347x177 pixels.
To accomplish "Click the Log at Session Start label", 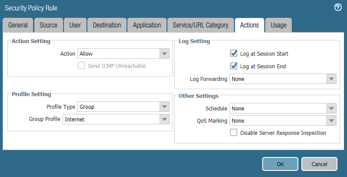I will pos(264,54).
